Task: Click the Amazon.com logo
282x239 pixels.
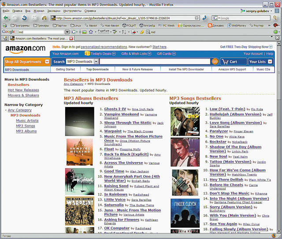Action: (25, 49)
